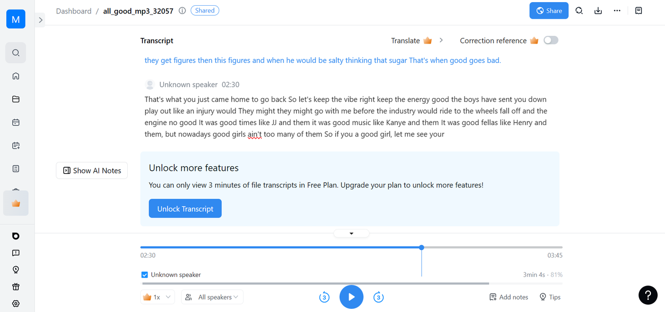The height and width of the screenshot is (312, 665).
Task: Click the blue Share button
Action: tap(549, 10)
